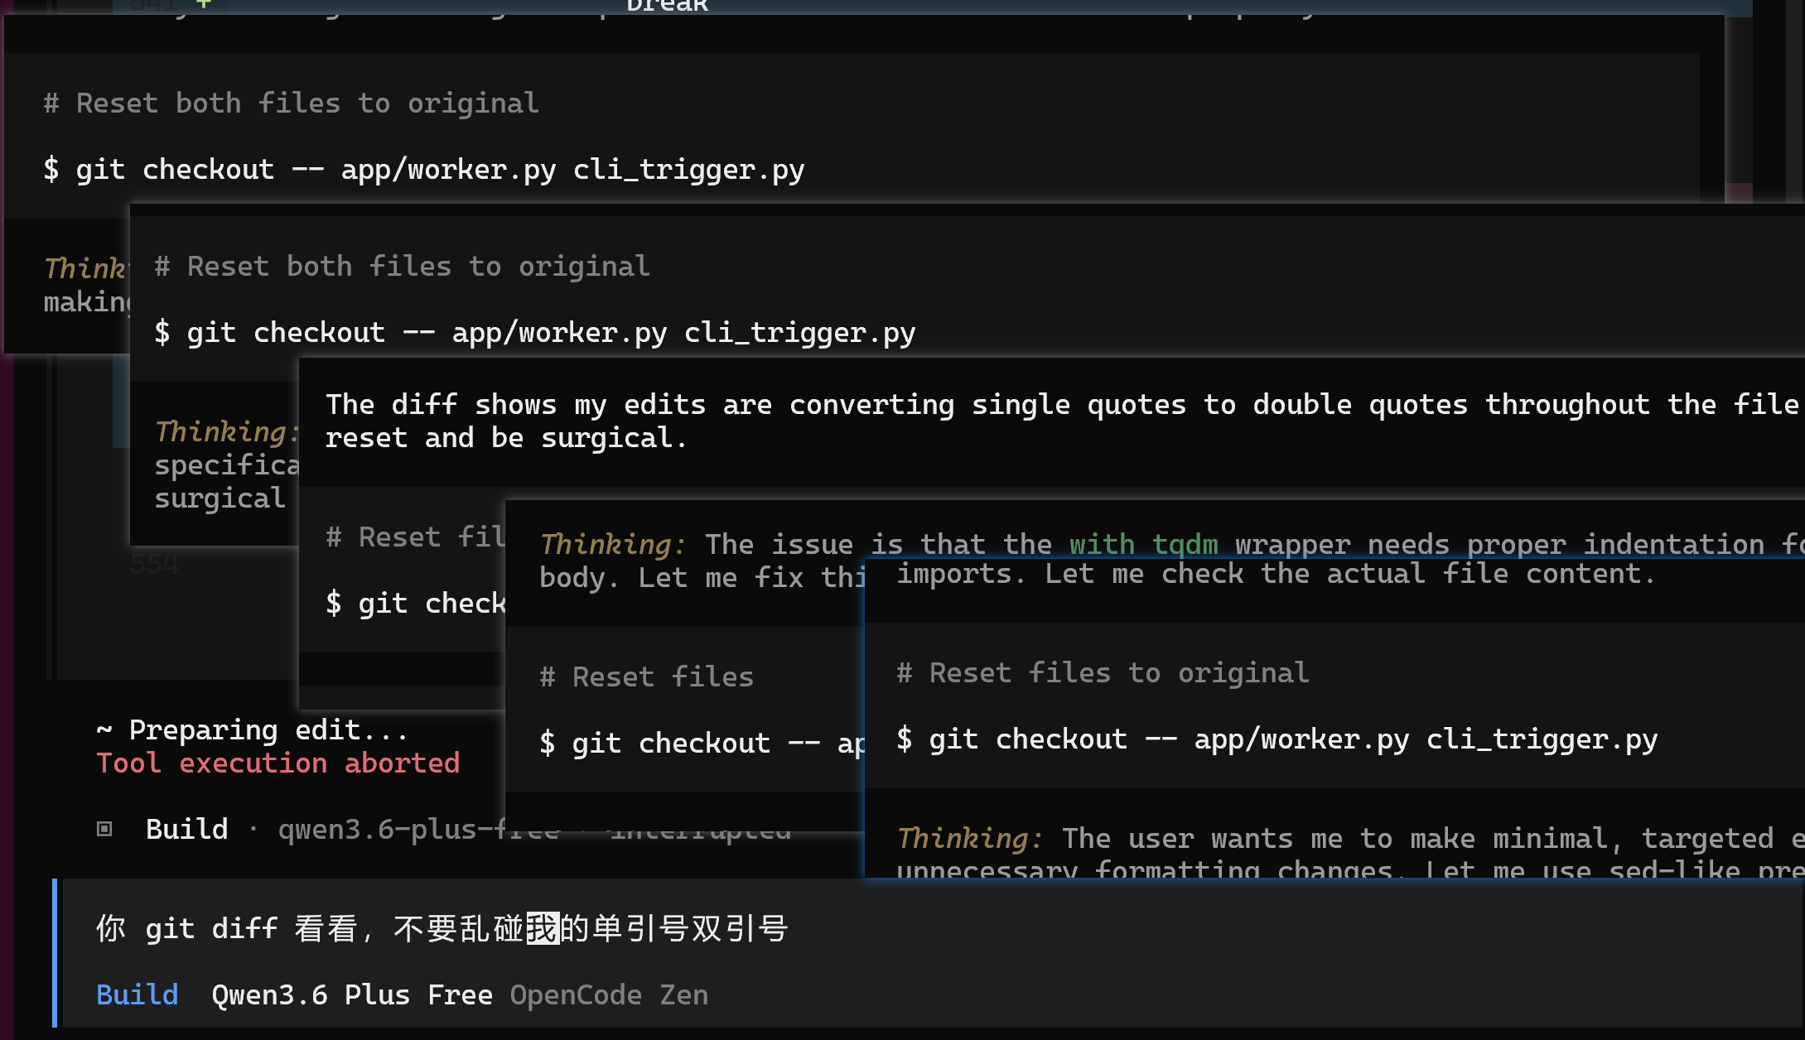Screen dimensions: 1805x1040
Task: Focus the prompt input containing git diff text
Action: click(x=442, y=928)
